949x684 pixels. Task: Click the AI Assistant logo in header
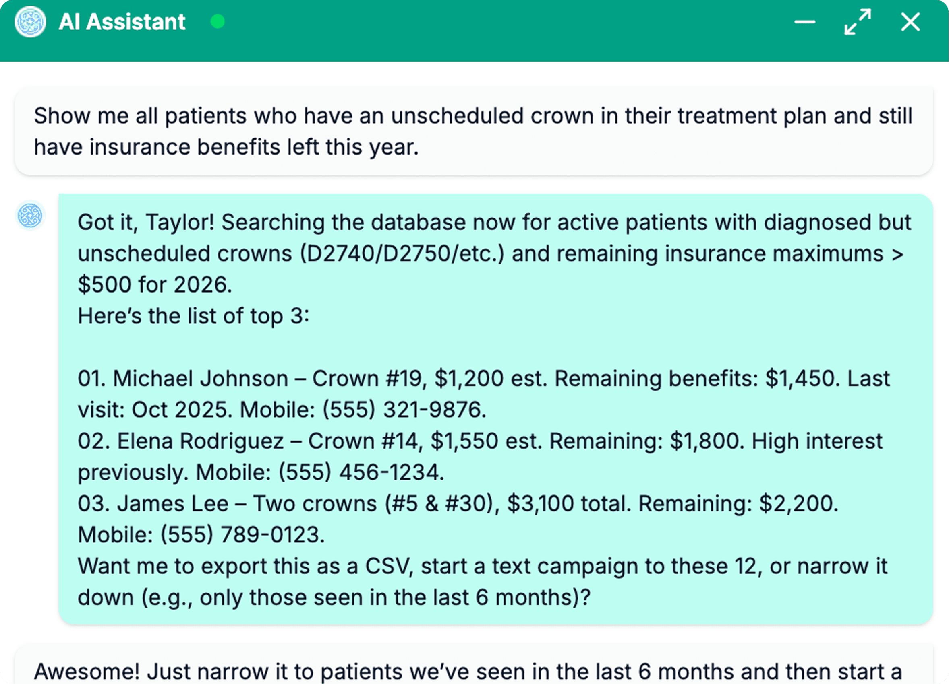tap(30, 22)
